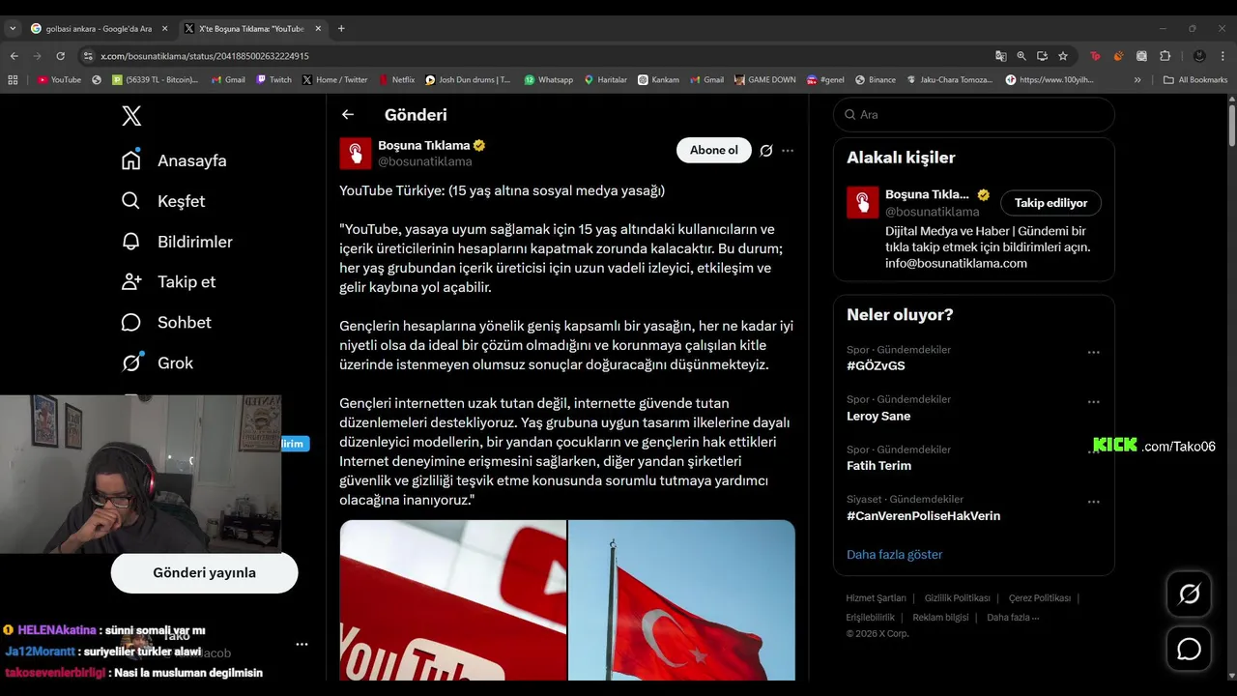Screen dimensions: 1237x696
Task: Expand the bookmarks overflow chevron
Action: point(1137,80)
